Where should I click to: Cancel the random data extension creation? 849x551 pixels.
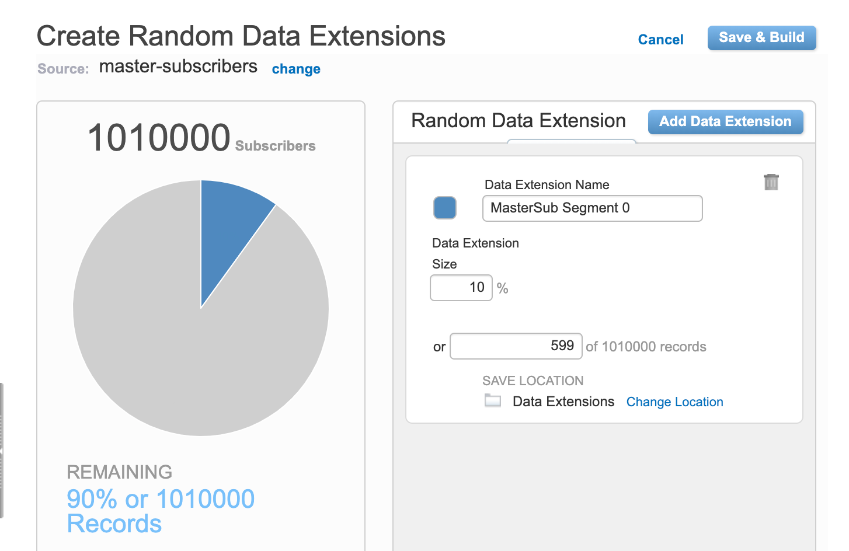[660, 39]
